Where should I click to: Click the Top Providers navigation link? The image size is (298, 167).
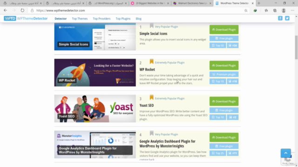102,19
